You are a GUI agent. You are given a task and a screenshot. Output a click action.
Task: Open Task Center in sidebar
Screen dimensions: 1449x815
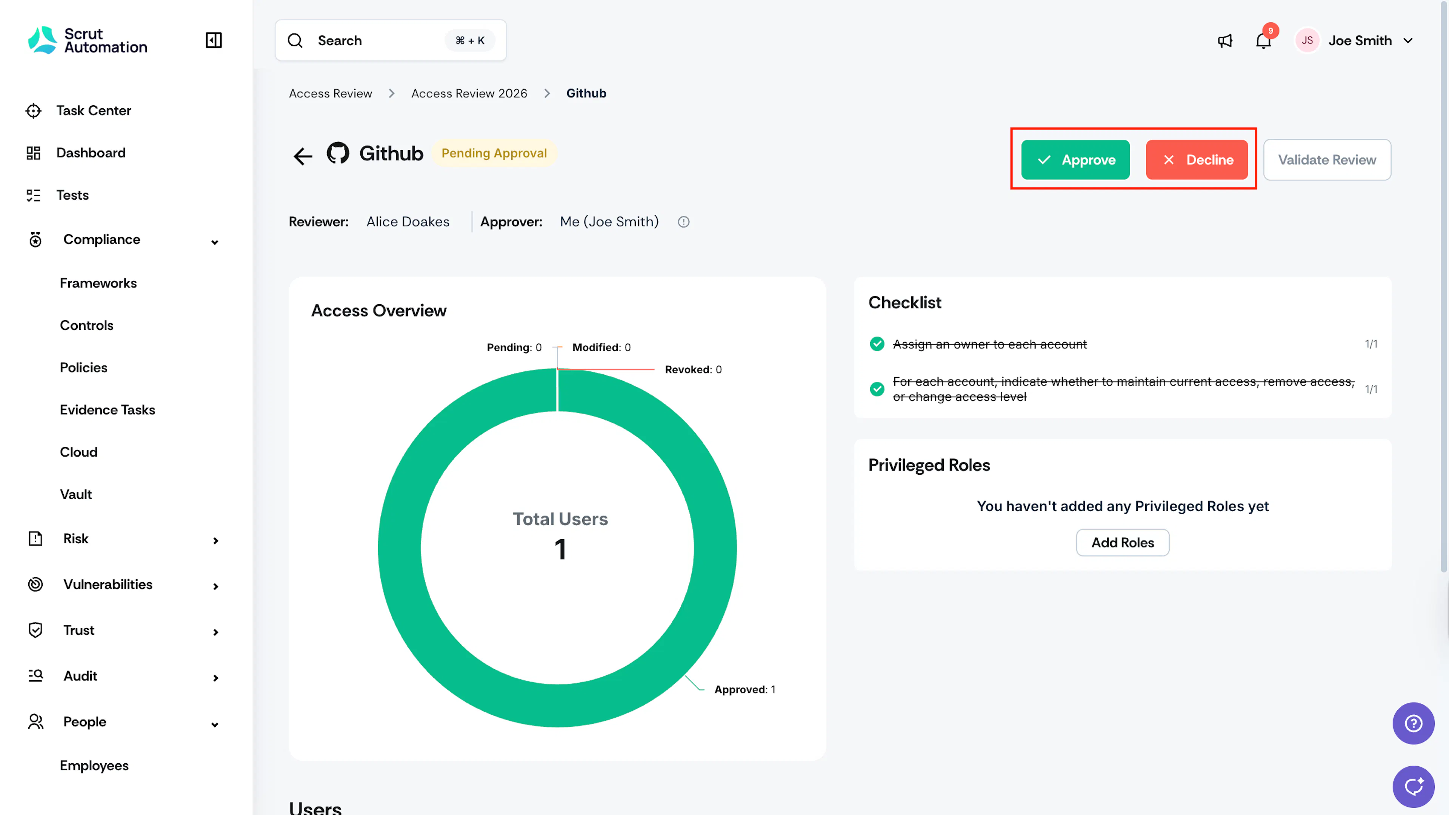pyautogui.click(x=93, y=111)
